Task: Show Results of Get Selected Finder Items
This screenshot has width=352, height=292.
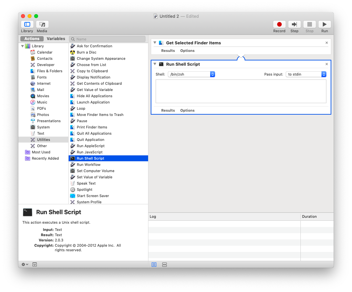Action: tap(168, 51)
